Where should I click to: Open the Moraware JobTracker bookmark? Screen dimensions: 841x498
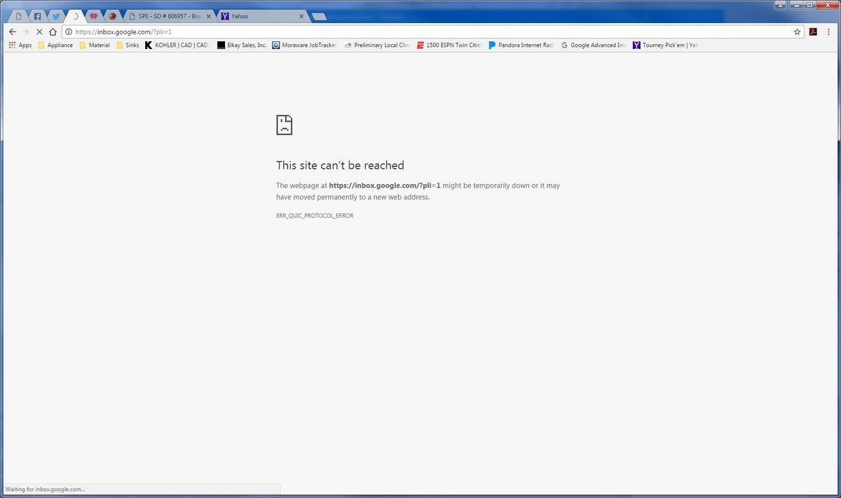coord(305,45)
